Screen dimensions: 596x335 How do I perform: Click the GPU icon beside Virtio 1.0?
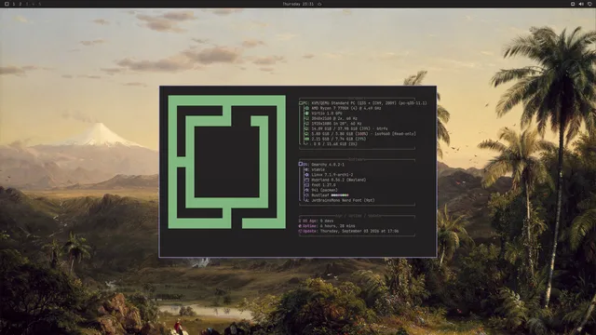tap(306, 114)
